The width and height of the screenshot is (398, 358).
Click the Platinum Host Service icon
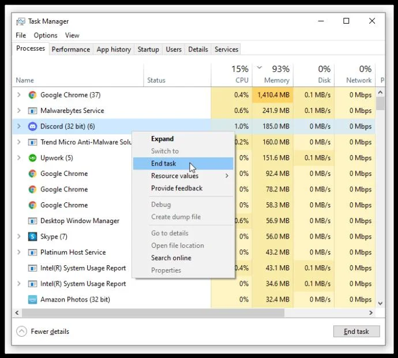[x=32, y=252]
